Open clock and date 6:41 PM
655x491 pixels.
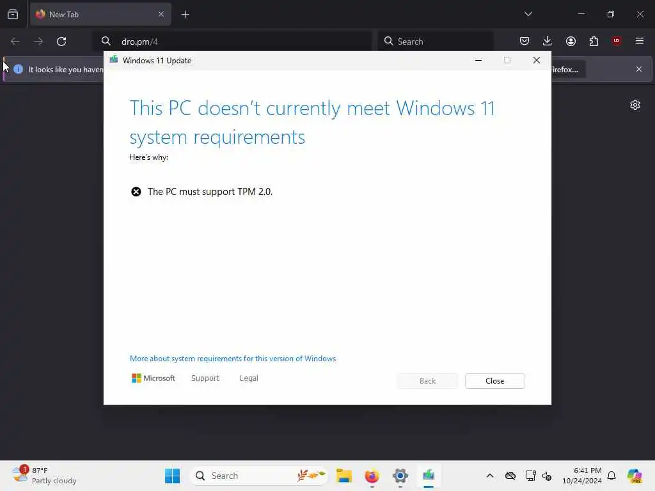582,476
